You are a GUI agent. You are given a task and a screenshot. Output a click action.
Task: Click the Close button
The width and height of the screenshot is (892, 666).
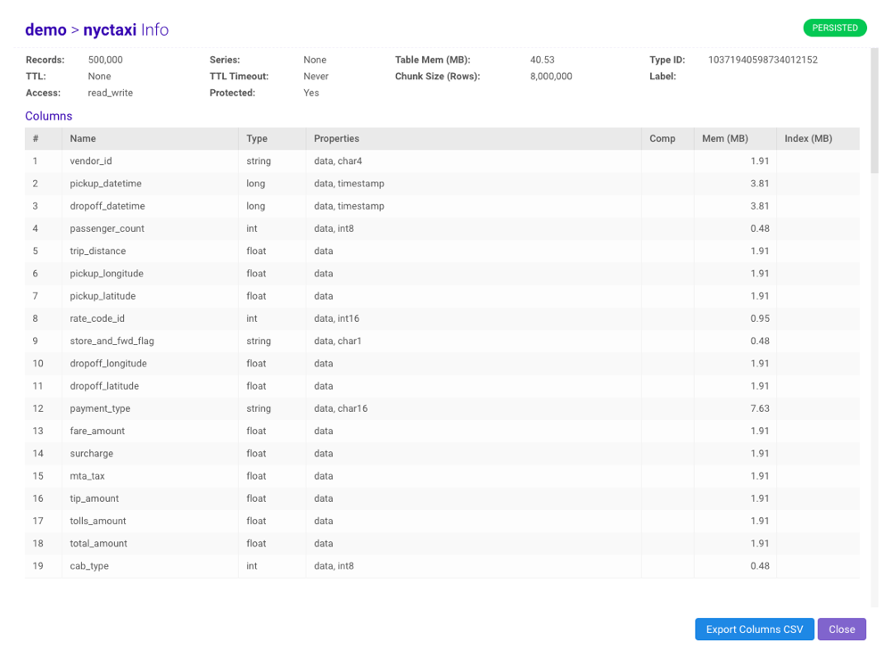coord(841,629)
